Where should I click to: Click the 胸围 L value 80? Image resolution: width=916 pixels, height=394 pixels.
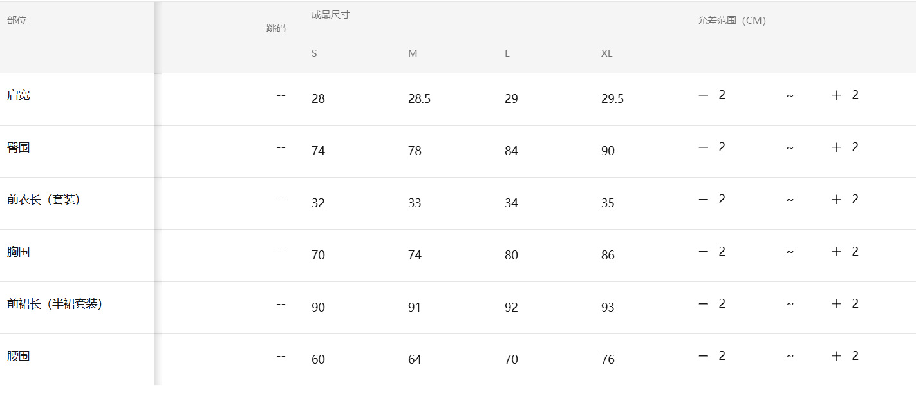tap(511, 256)
